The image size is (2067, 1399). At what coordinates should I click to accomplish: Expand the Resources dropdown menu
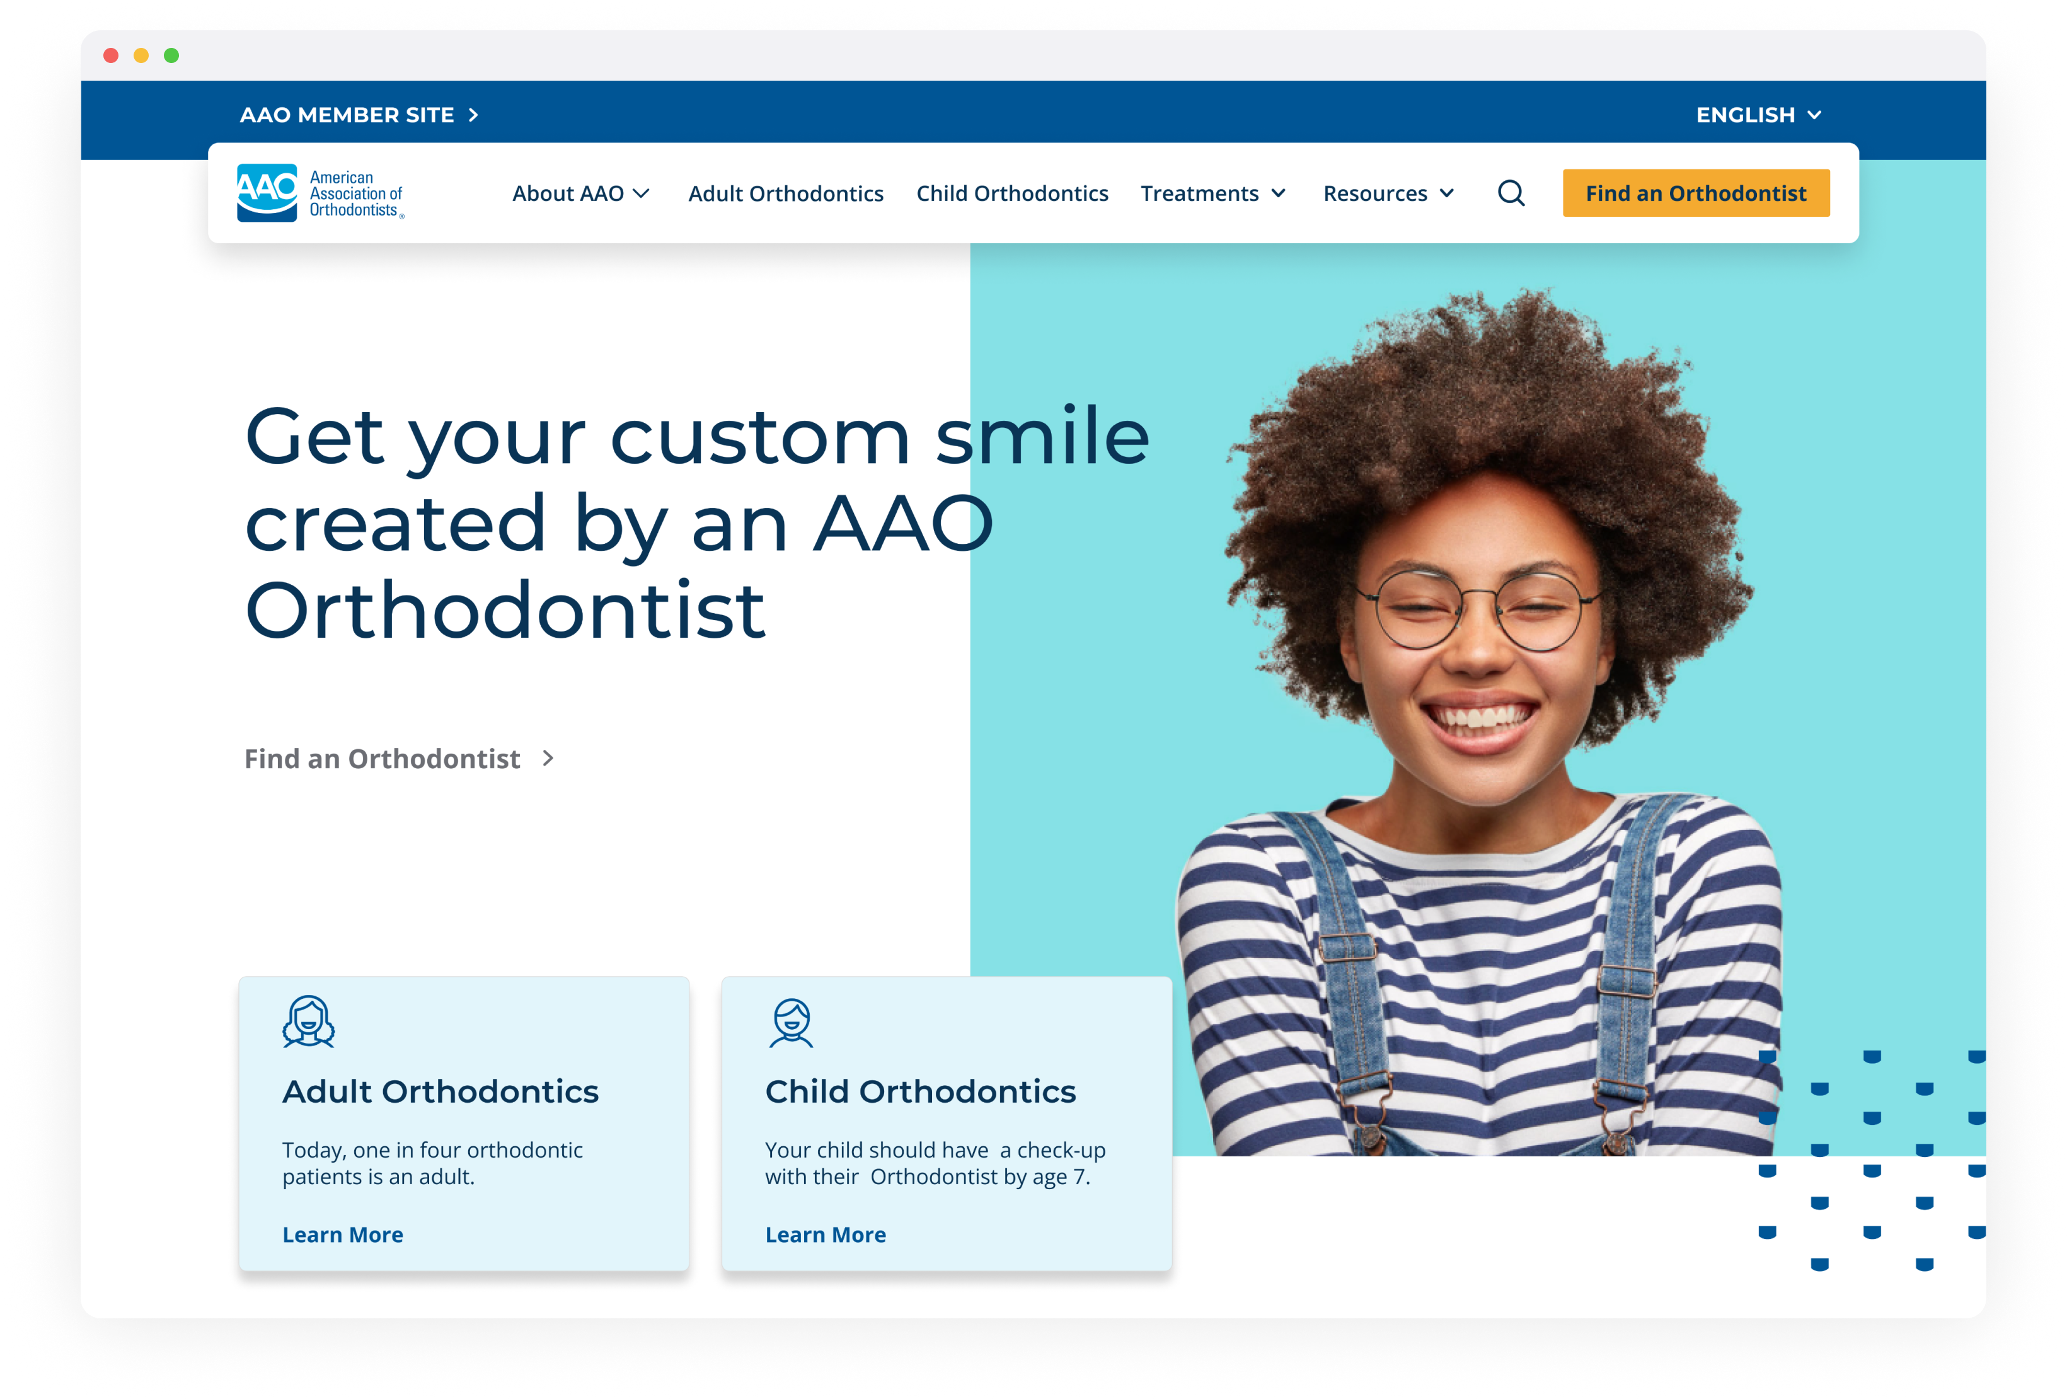tap(1388, 193)
